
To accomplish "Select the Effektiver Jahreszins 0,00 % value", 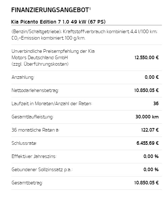I will [151, 156].
